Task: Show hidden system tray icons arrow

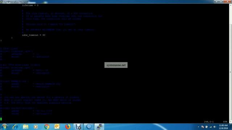Action: click(198, 127)
